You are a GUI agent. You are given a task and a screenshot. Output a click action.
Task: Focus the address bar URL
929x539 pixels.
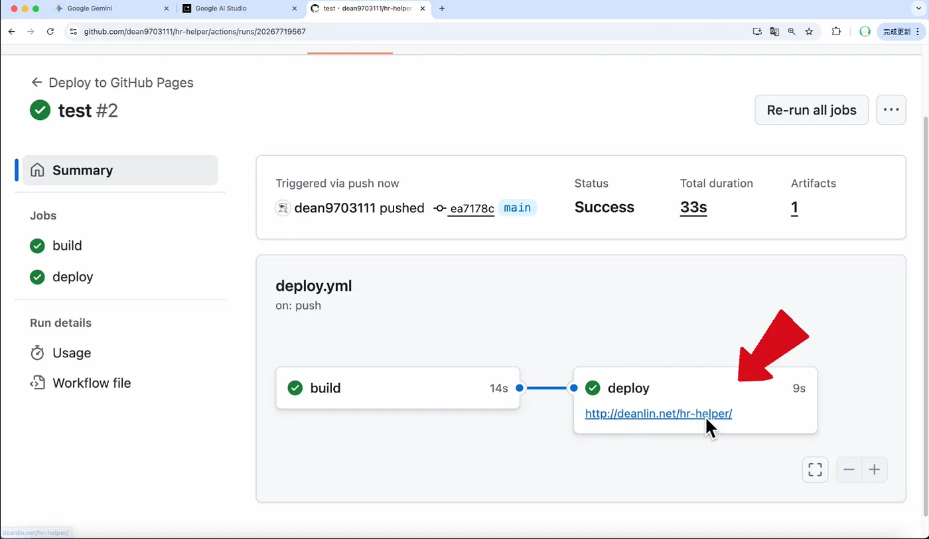pos(195,31)
